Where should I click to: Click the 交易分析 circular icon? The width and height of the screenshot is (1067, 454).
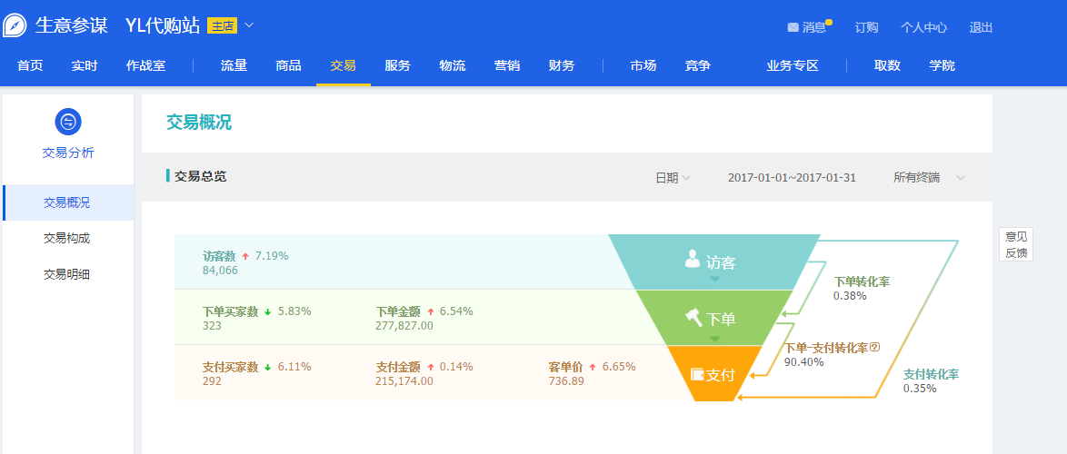68,122
